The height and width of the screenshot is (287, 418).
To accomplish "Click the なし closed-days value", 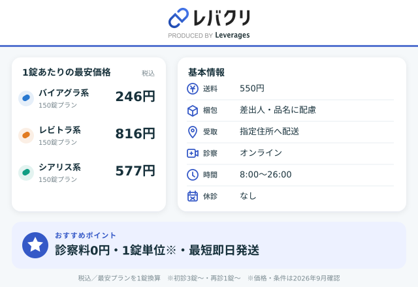I will click(248, 196).
